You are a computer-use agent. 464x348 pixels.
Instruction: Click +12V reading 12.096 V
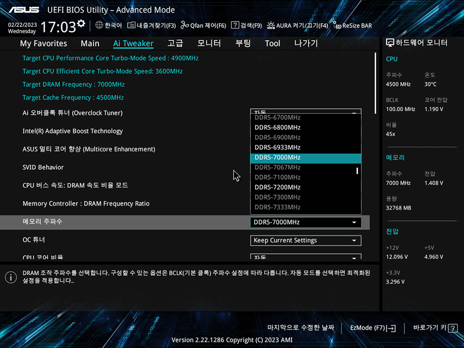397,257
